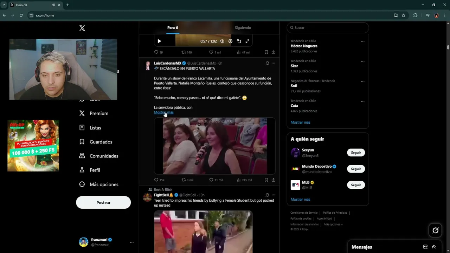Switch to the Siguiendo tab
Viewport: 450px width, 253px height.
point(243,28)
